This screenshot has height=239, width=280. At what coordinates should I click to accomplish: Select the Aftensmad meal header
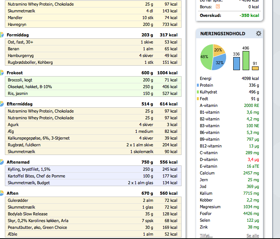[92, 162]
